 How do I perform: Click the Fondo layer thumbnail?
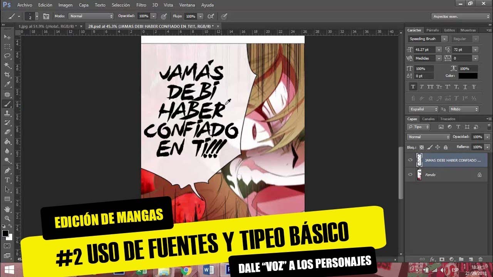click(x=419, y=175)
